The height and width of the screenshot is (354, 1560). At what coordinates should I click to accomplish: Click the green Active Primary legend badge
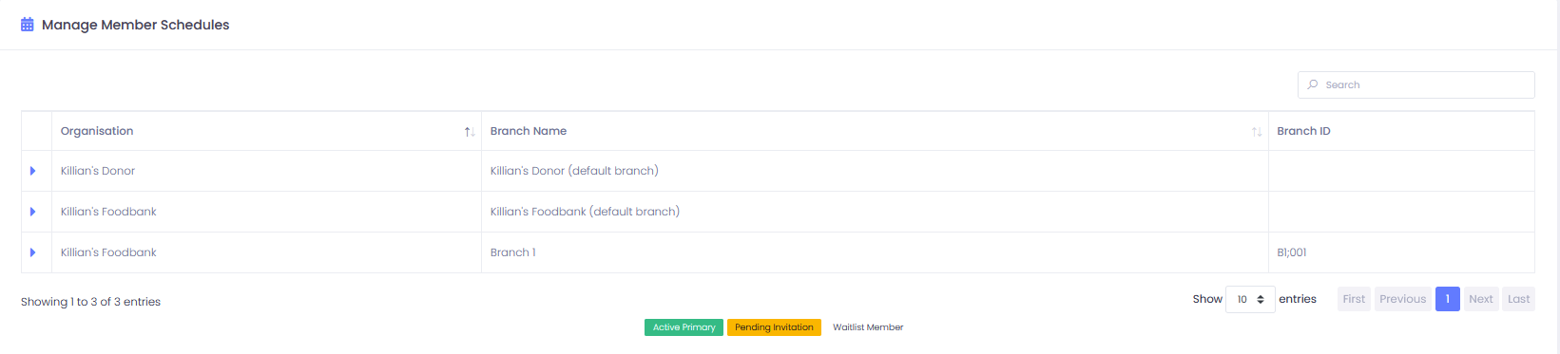(684, 327)
